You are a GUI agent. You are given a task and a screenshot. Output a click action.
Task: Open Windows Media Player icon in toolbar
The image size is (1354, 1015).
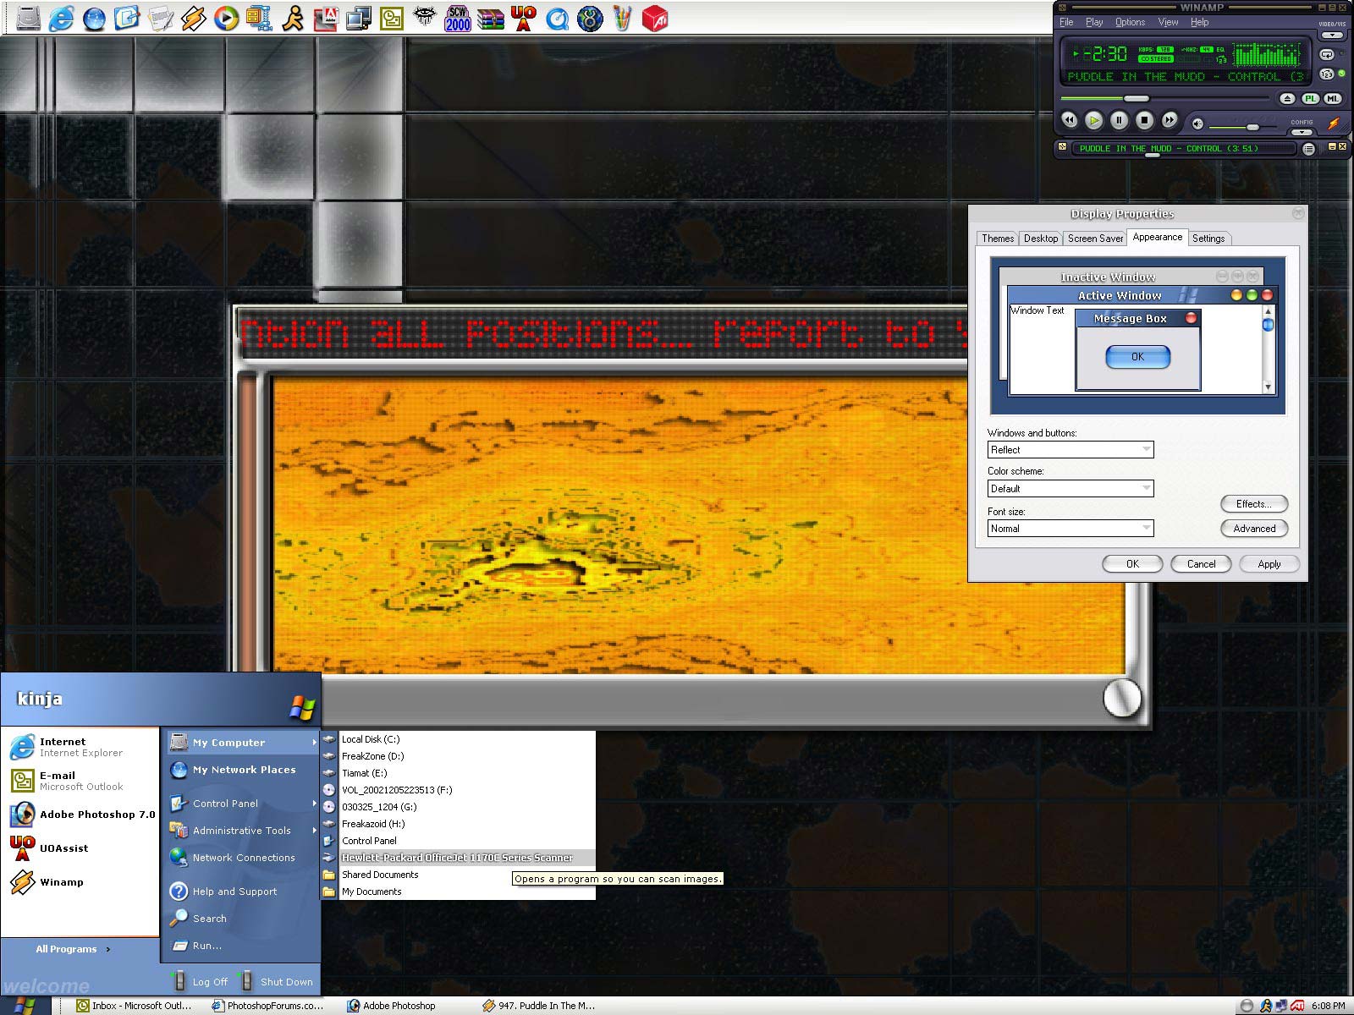click(x=226, y=18)
